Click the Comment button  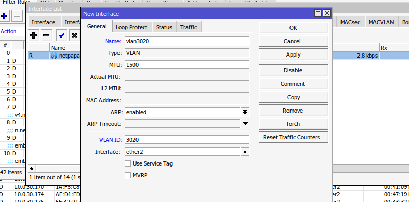[293, 84]
